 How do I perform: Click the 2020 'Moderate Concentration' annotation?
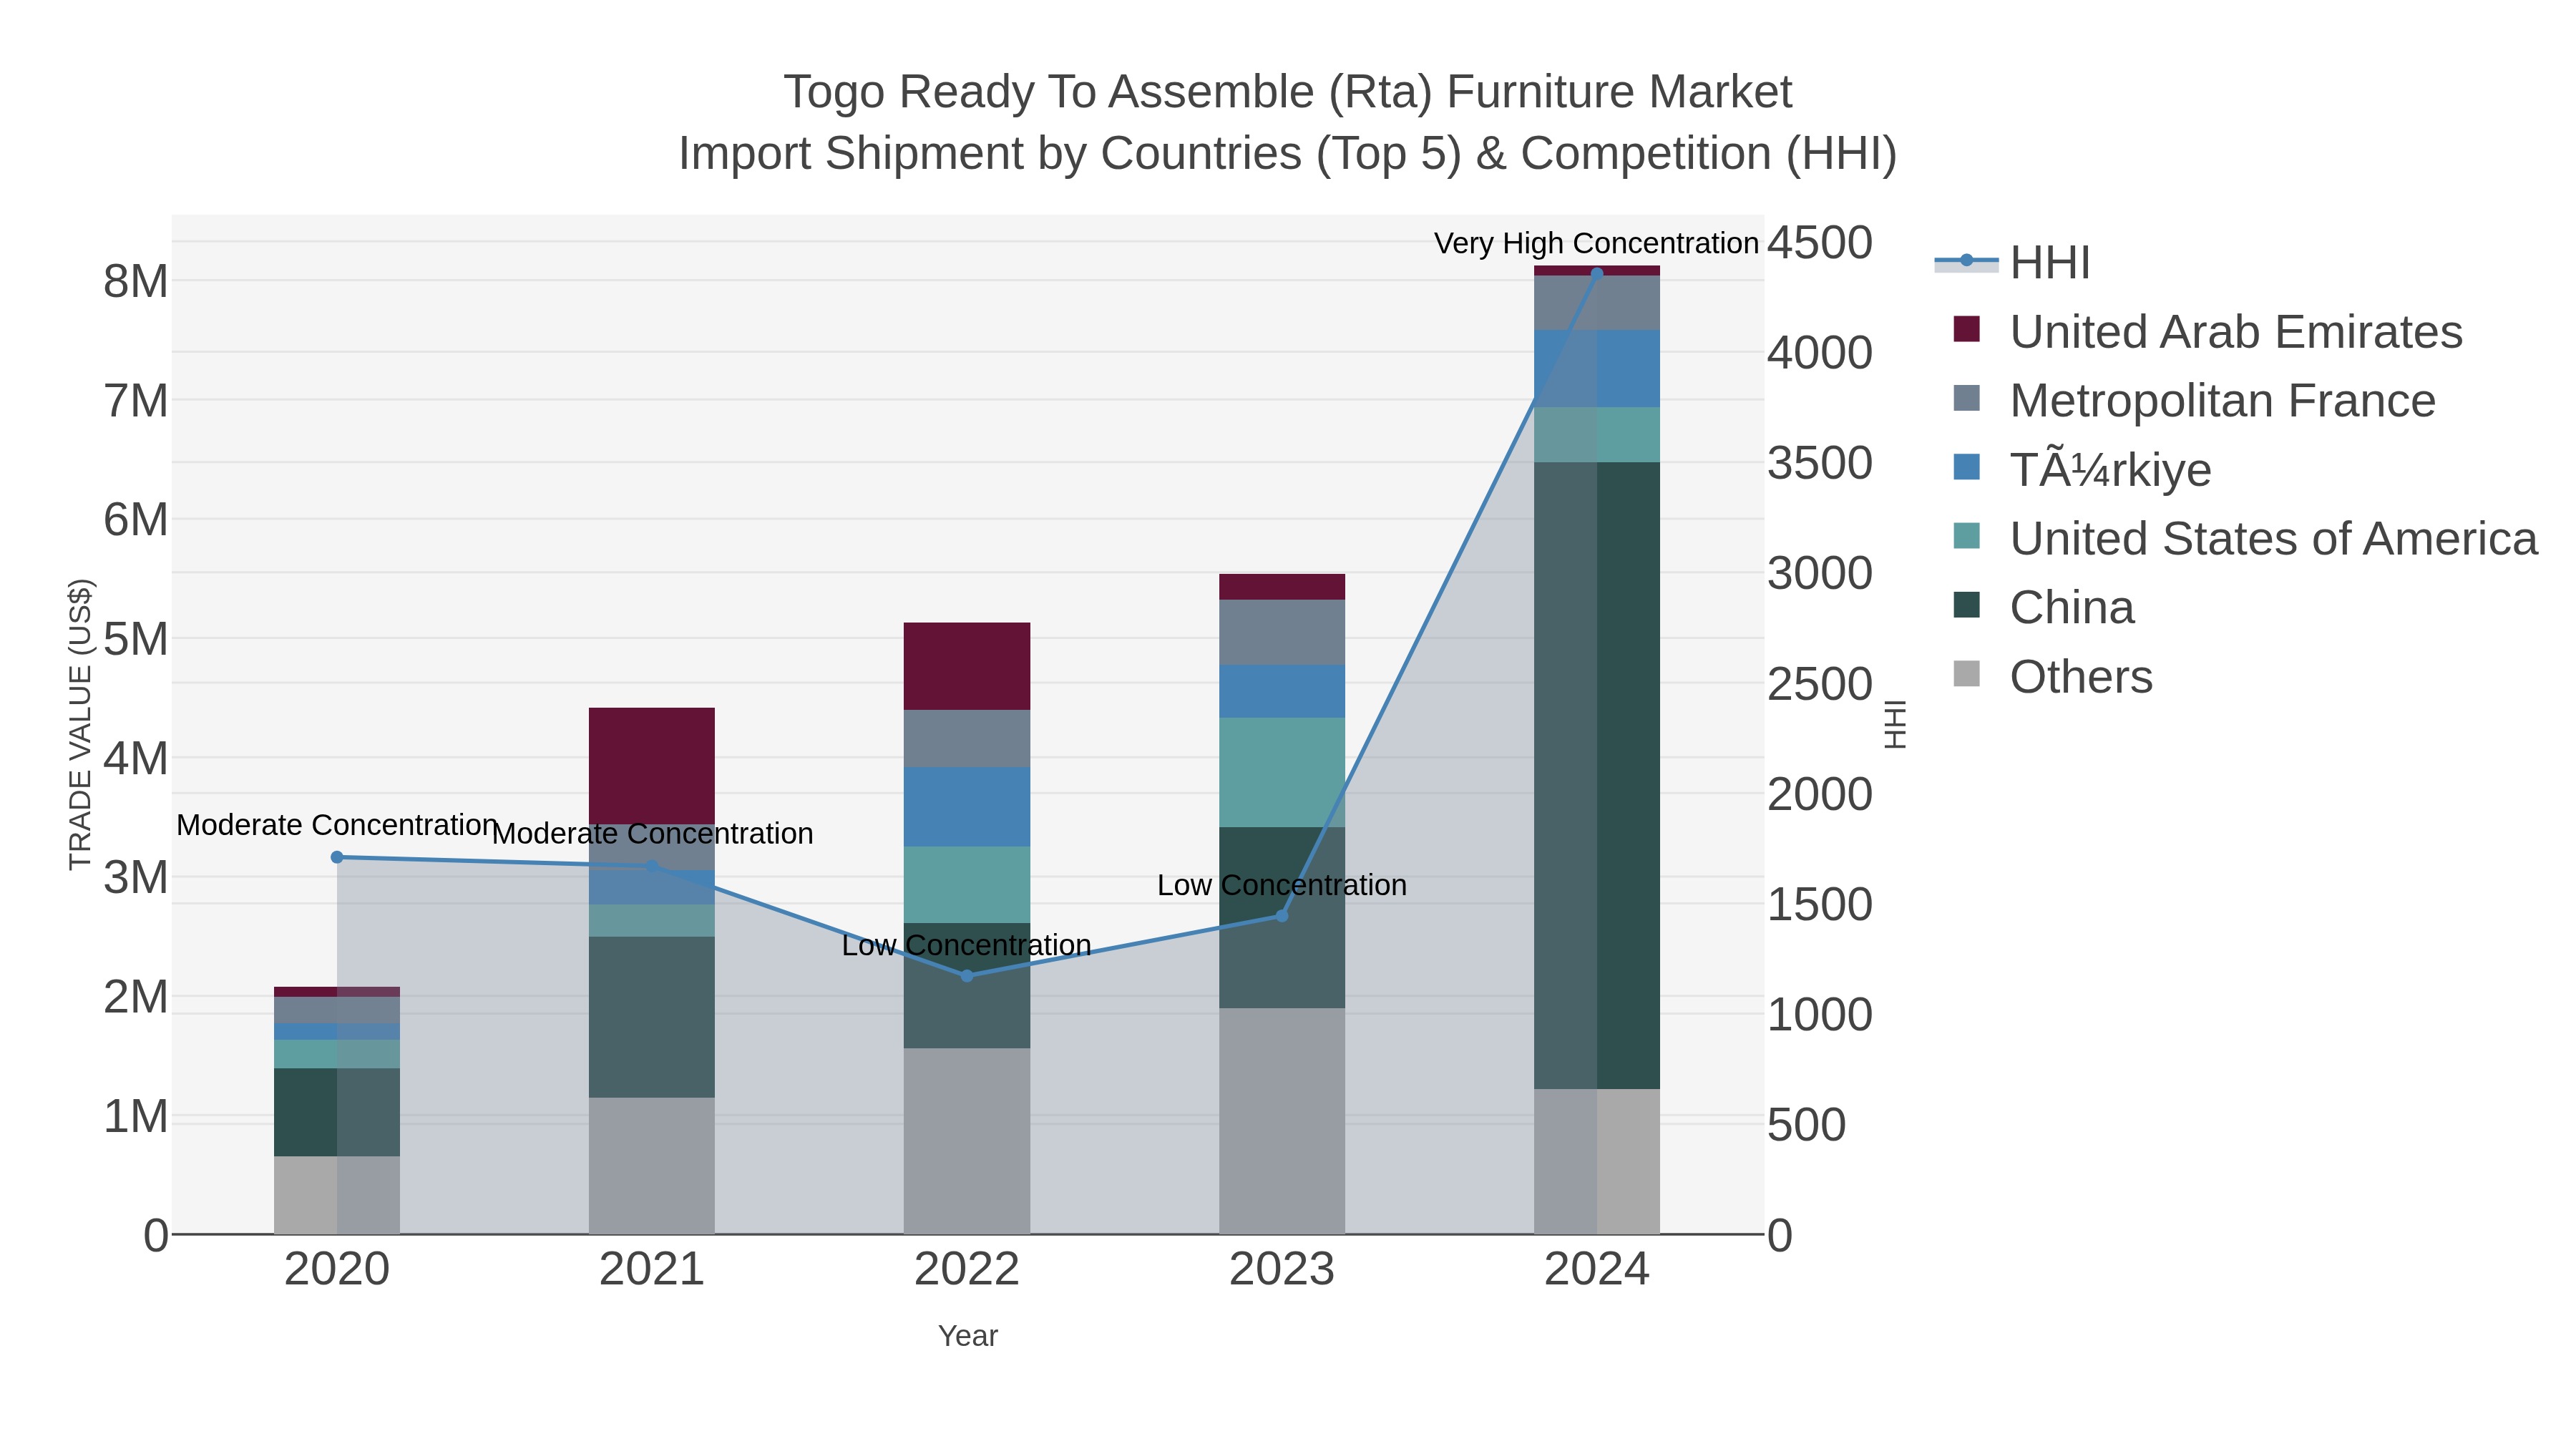coord(337,825)
